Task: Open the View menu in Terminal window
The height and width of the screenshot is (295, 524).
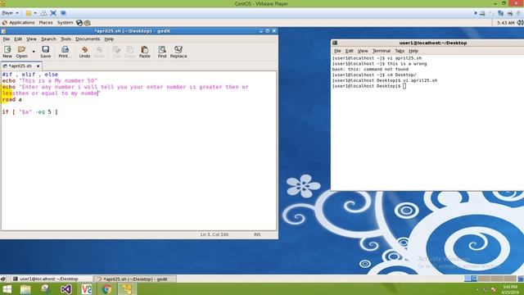Action: click(x=363, y=51)
